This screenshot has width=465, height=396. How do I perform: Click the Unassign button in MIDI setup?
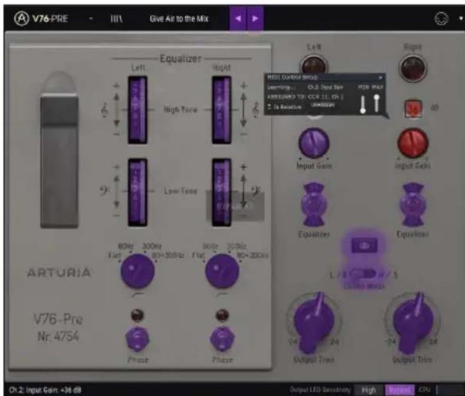coord(323,105)
